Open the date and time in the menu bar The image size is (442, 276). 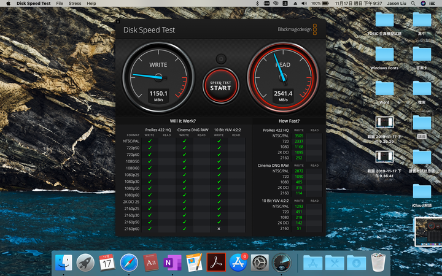point(359,4)
